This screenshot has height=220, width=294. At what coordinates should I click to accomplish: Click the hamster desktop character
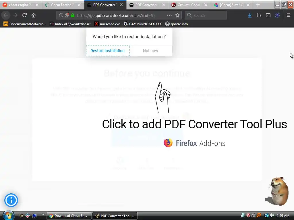[278, 191]
